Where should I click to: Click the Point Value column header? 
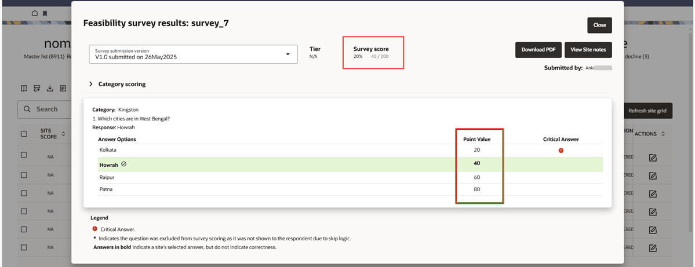pyautogui.click(x=477, y=139)
